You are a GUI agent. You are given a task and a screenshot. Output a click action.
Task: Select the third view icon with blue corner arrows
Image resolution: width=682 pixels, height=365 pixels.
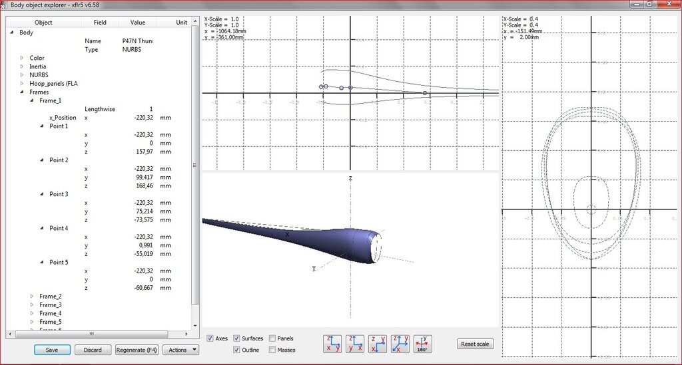[x=378, y=344]
